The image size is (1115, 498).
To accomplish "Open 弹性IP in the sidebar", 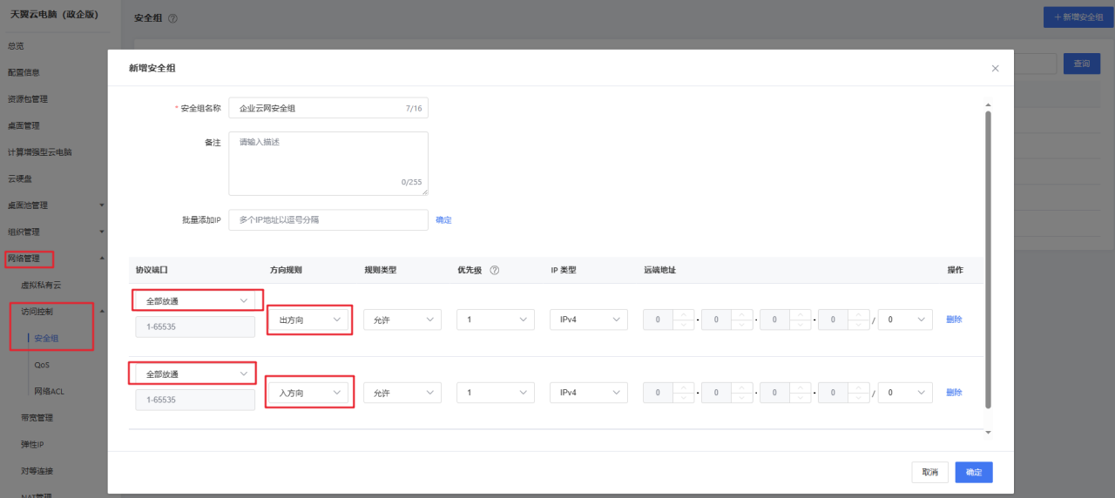I will coord(32,444).
